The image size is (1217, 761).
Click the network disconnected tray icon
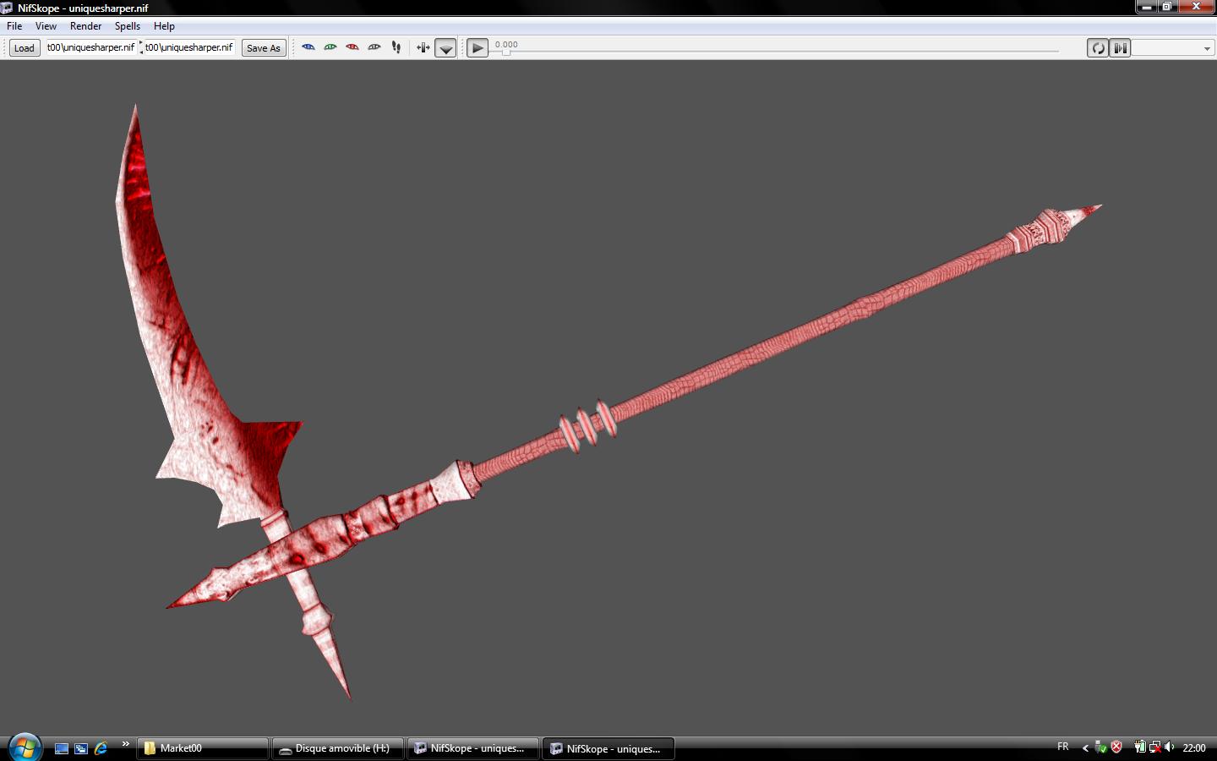pyautogui.click(x=1154, y=747)
